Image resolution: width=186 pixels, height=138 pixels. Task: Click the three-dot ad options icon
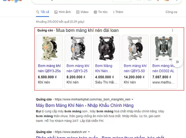[172, 30]
